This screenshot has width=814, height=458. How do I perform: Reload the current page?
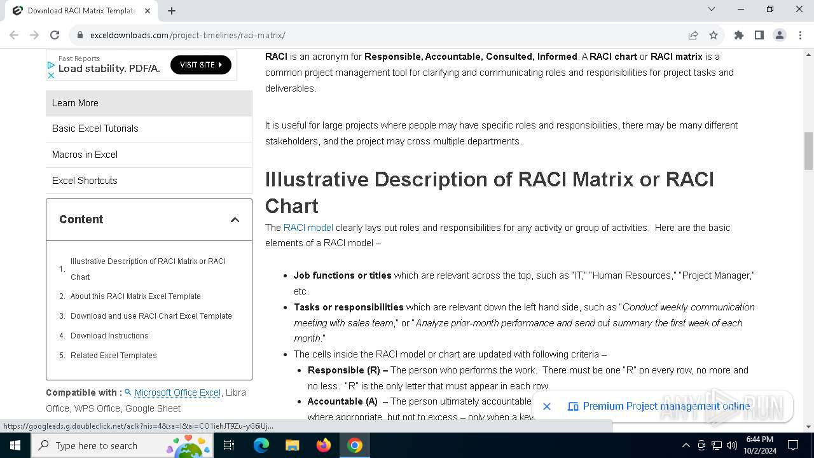click(55, 35)
